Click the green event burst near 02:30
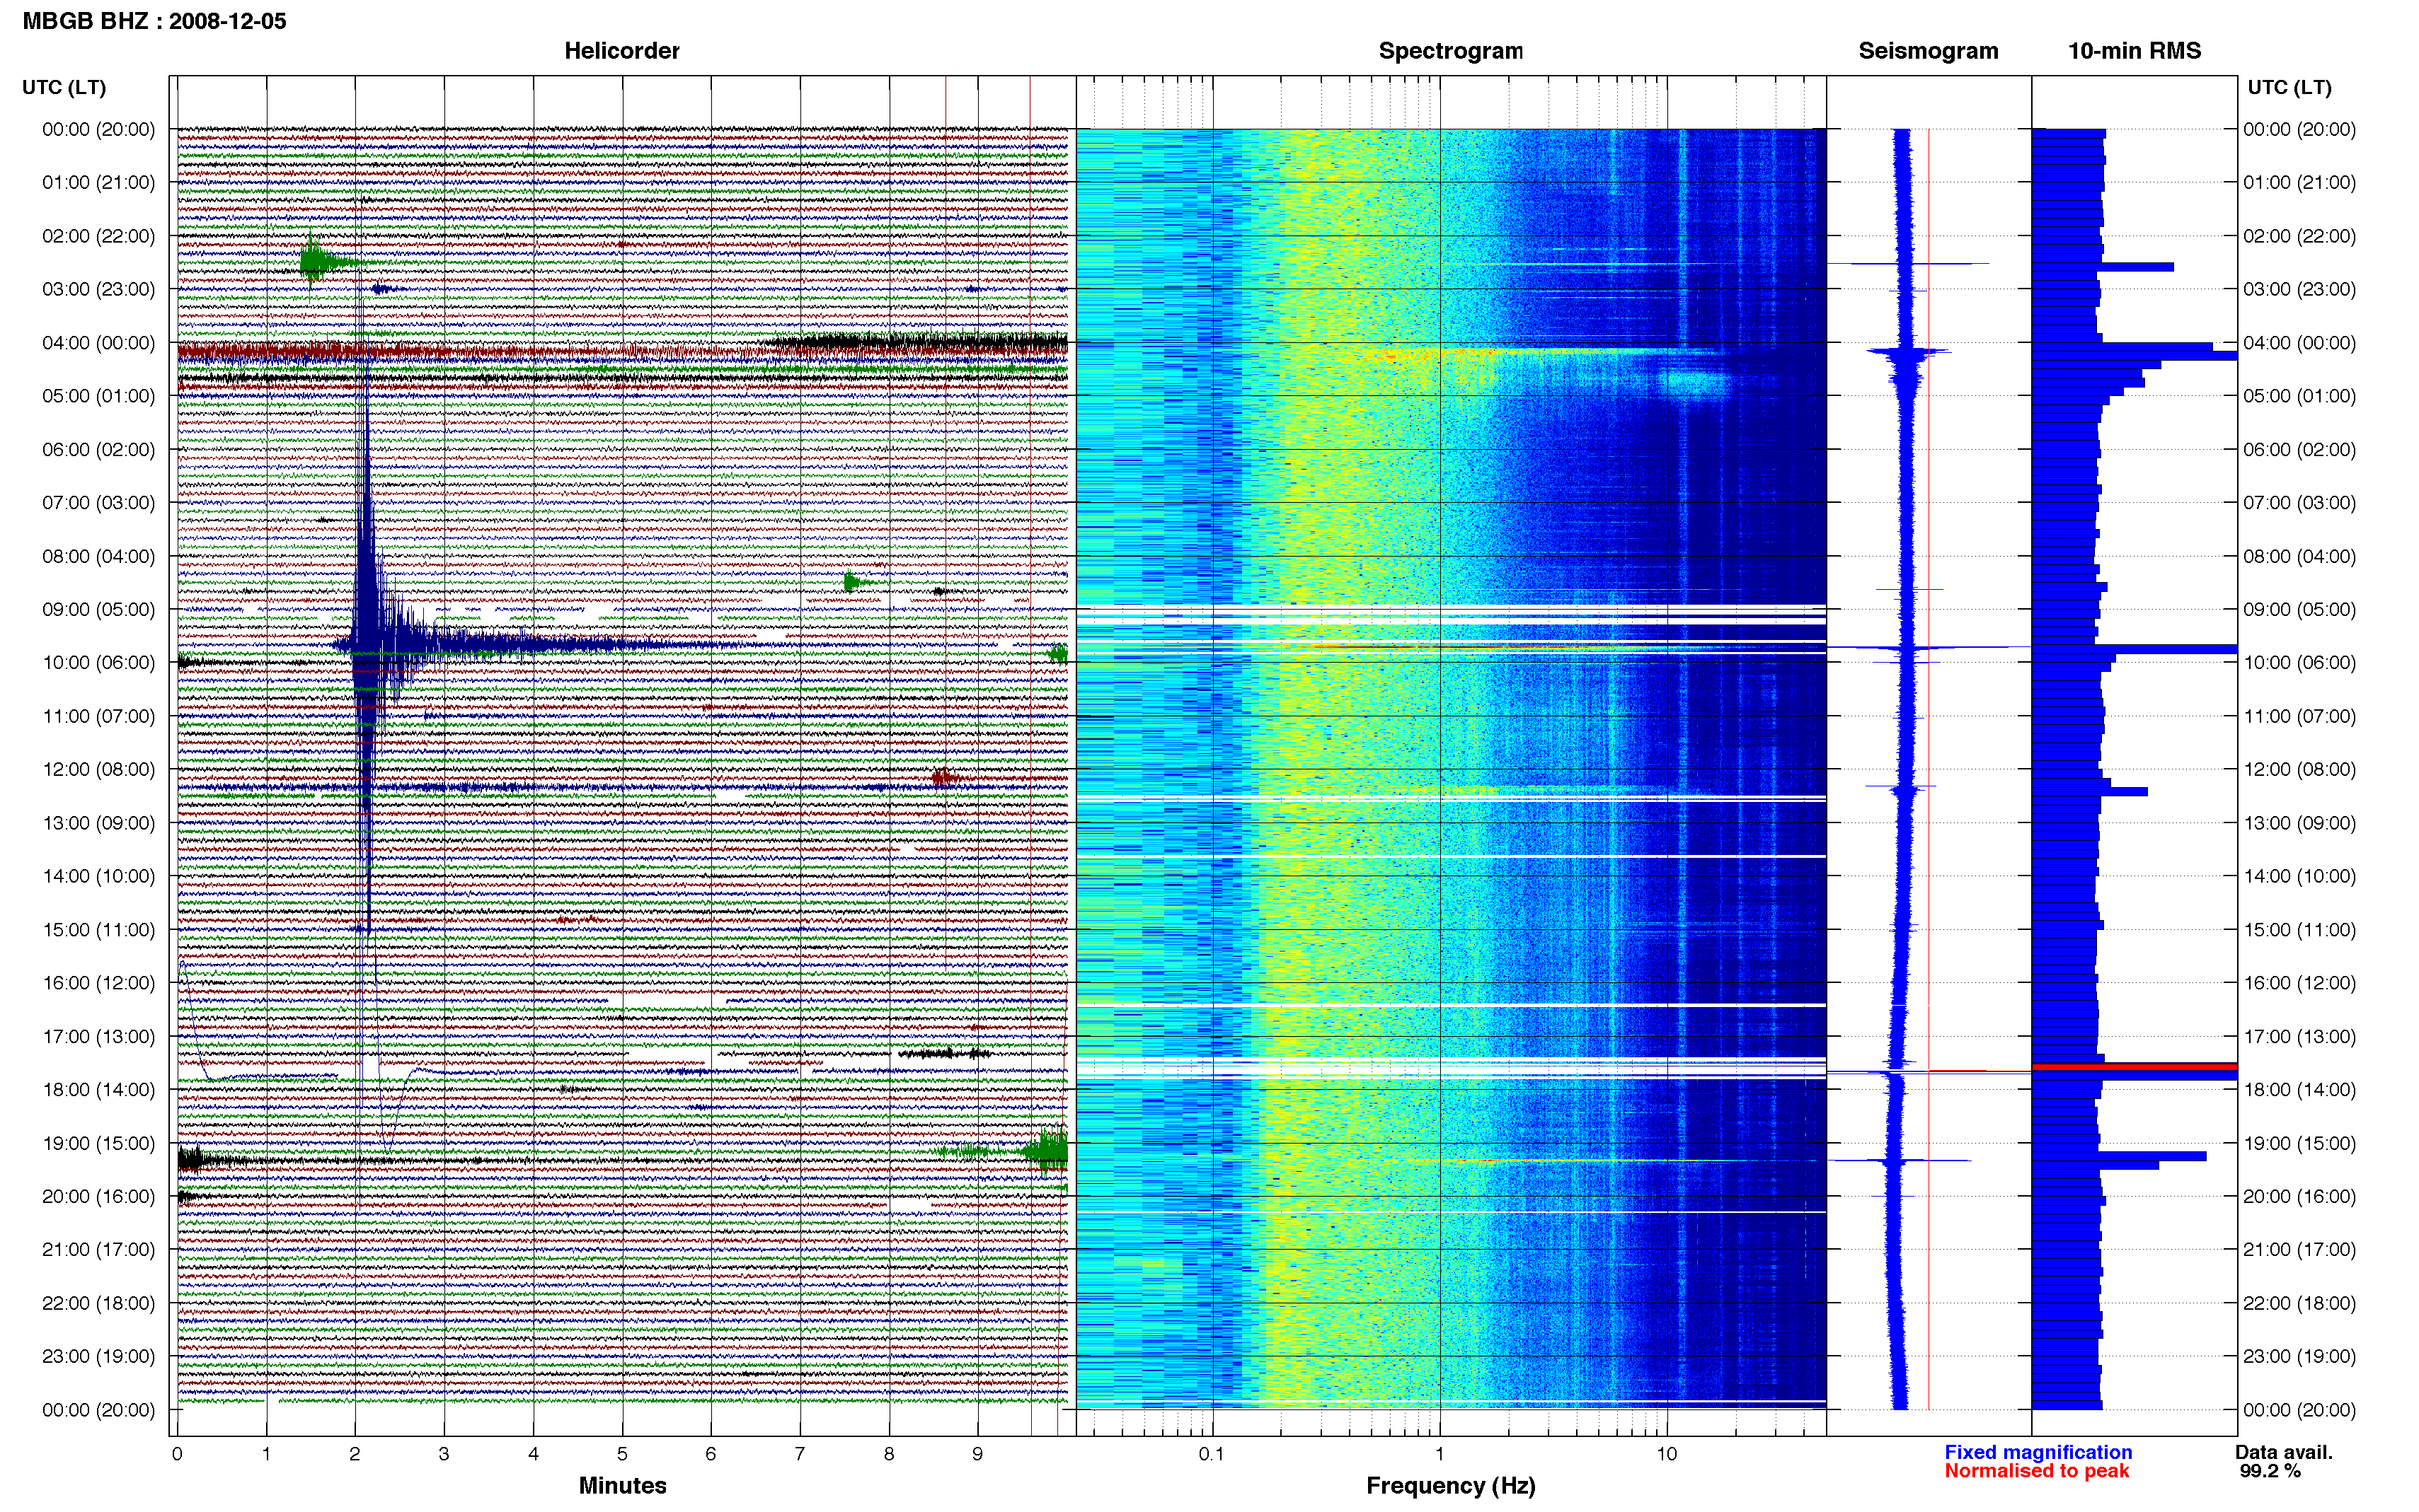This screenshot has width=2419, height=1512. coord(318,262)
